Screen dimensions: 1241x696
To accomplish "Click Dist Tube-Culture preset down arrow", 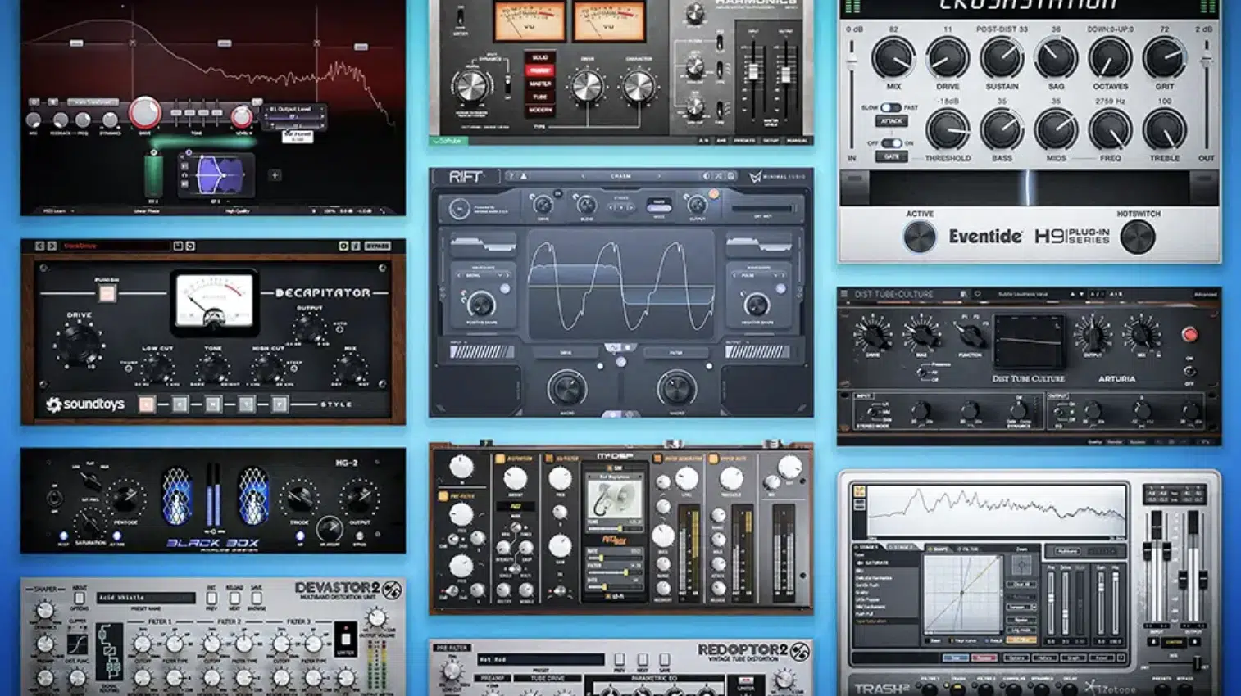I will 1081,294.
